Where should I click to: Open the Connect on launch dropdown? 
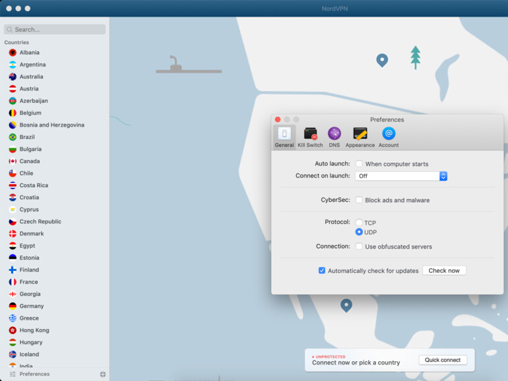pos(401,176)
